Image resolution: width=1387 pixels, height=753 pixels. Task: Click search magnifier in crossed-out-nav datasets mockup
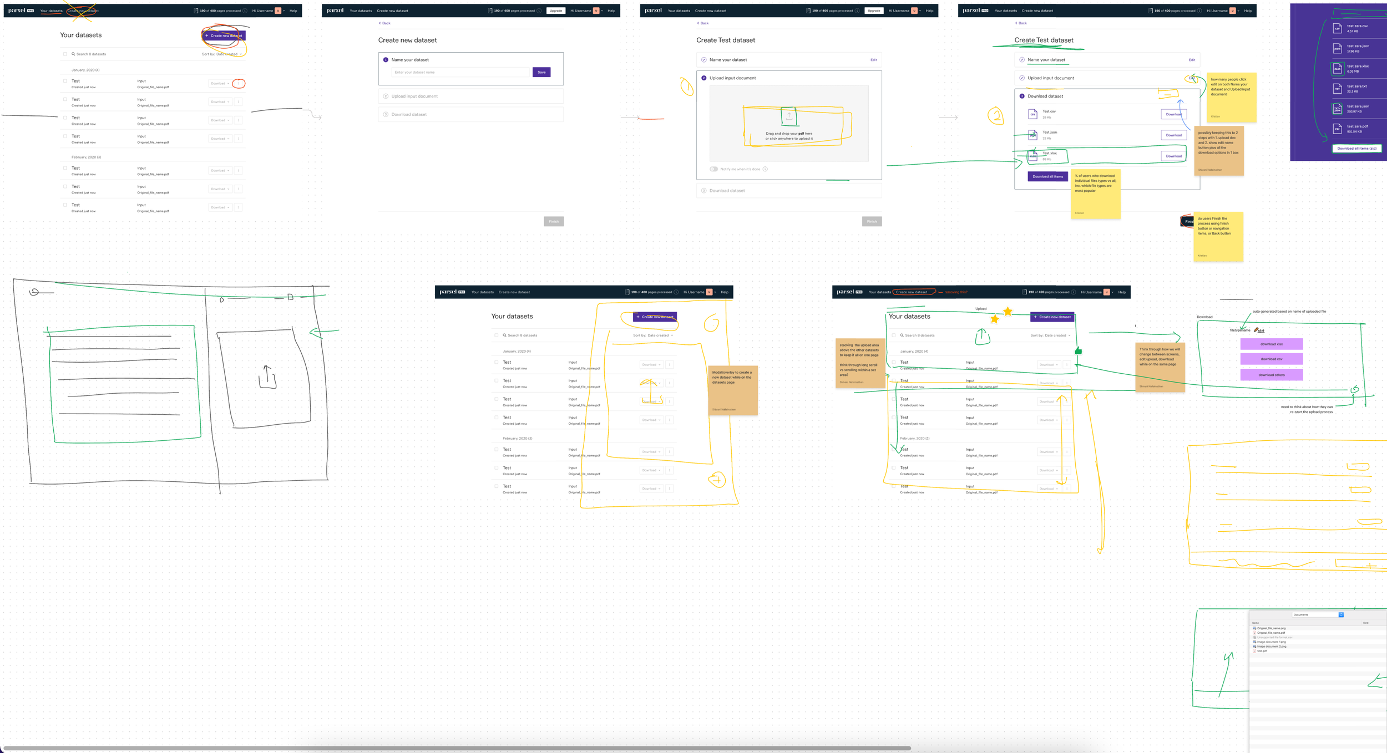[73, 54]
